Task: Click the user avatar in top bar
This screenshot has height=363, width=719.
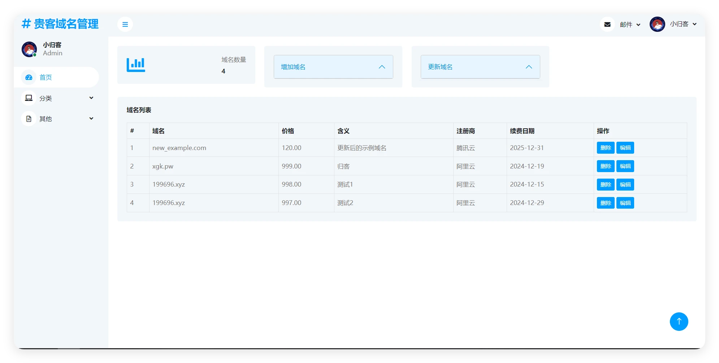Action: 657,25
